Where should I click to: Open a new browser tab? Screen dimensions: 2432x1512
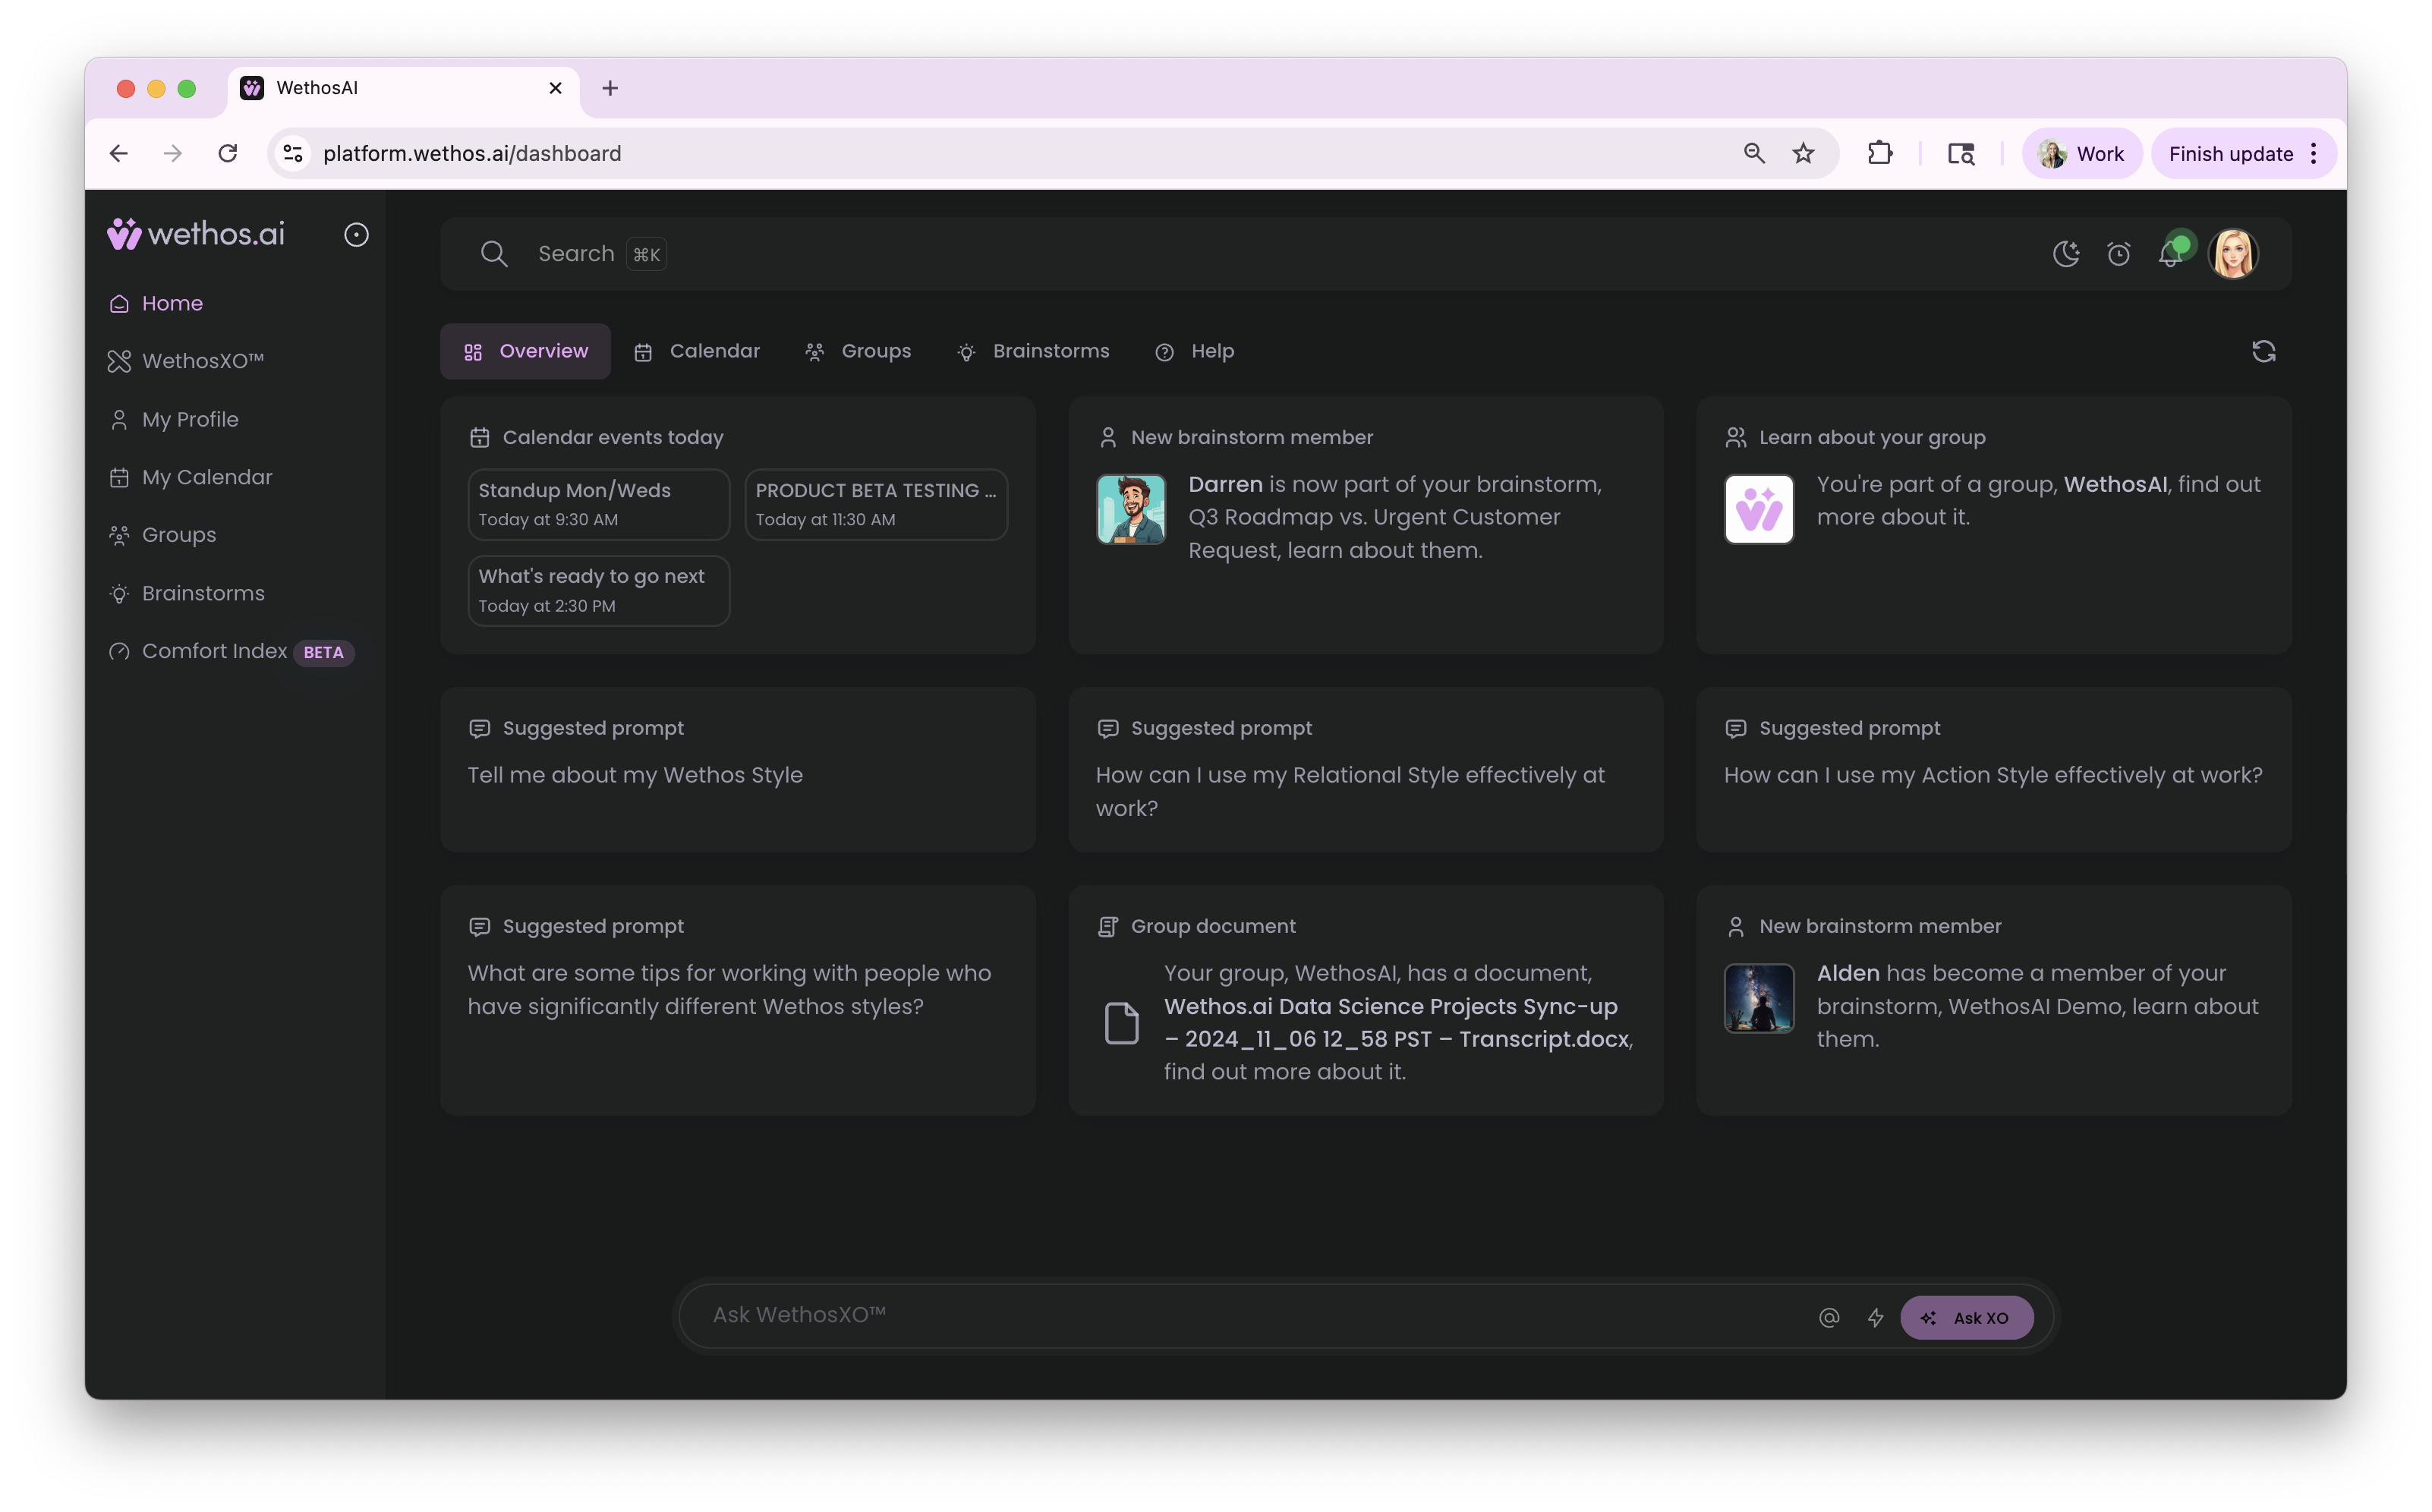click(610, 88)
